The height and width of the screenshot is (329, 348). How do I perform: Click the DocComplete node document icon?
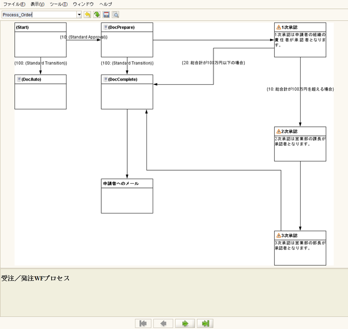[x=105, y=79]
